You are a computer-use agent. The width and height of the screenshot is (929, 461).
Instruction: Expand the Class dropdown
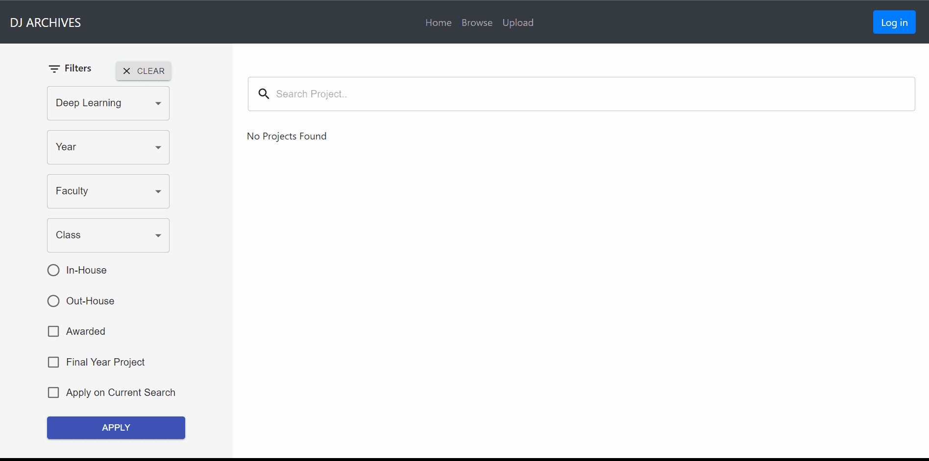108,235
